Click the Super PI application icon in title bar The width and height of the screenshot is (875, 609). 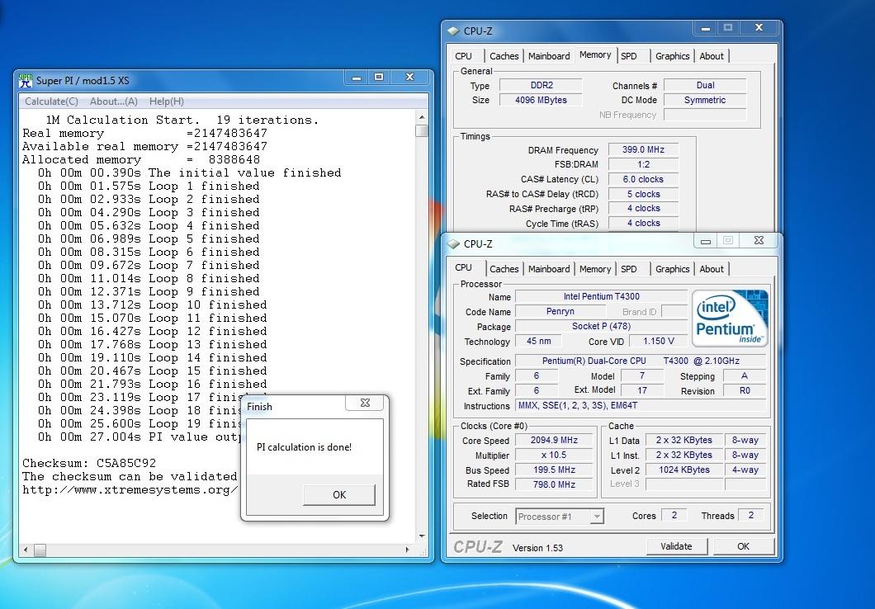click(26, 81)
